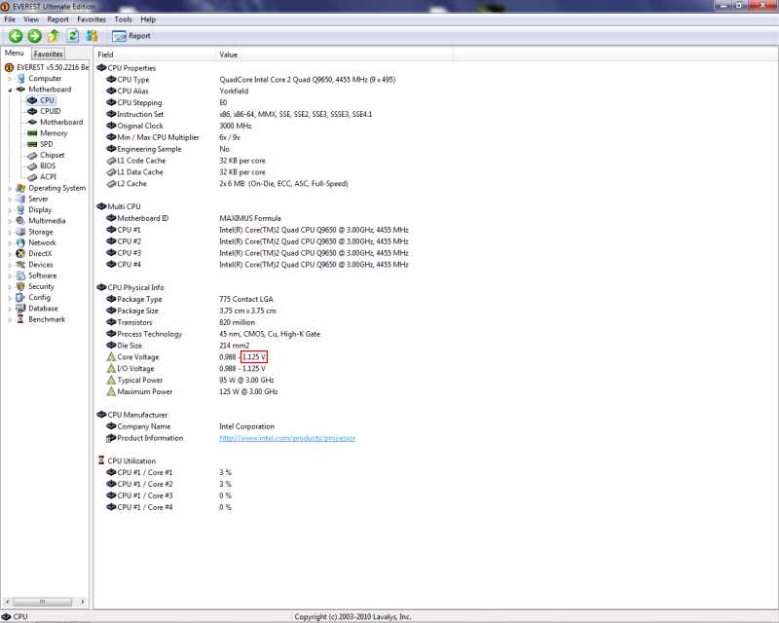This screenshot has width=779, height=623.
Task: Open the View menu
Action: click(31, 19)
